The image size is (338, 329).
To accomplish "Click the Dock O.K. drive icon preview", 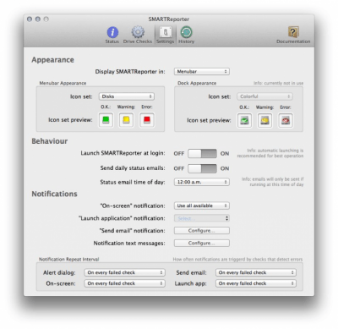I will (x=244, y=121).
